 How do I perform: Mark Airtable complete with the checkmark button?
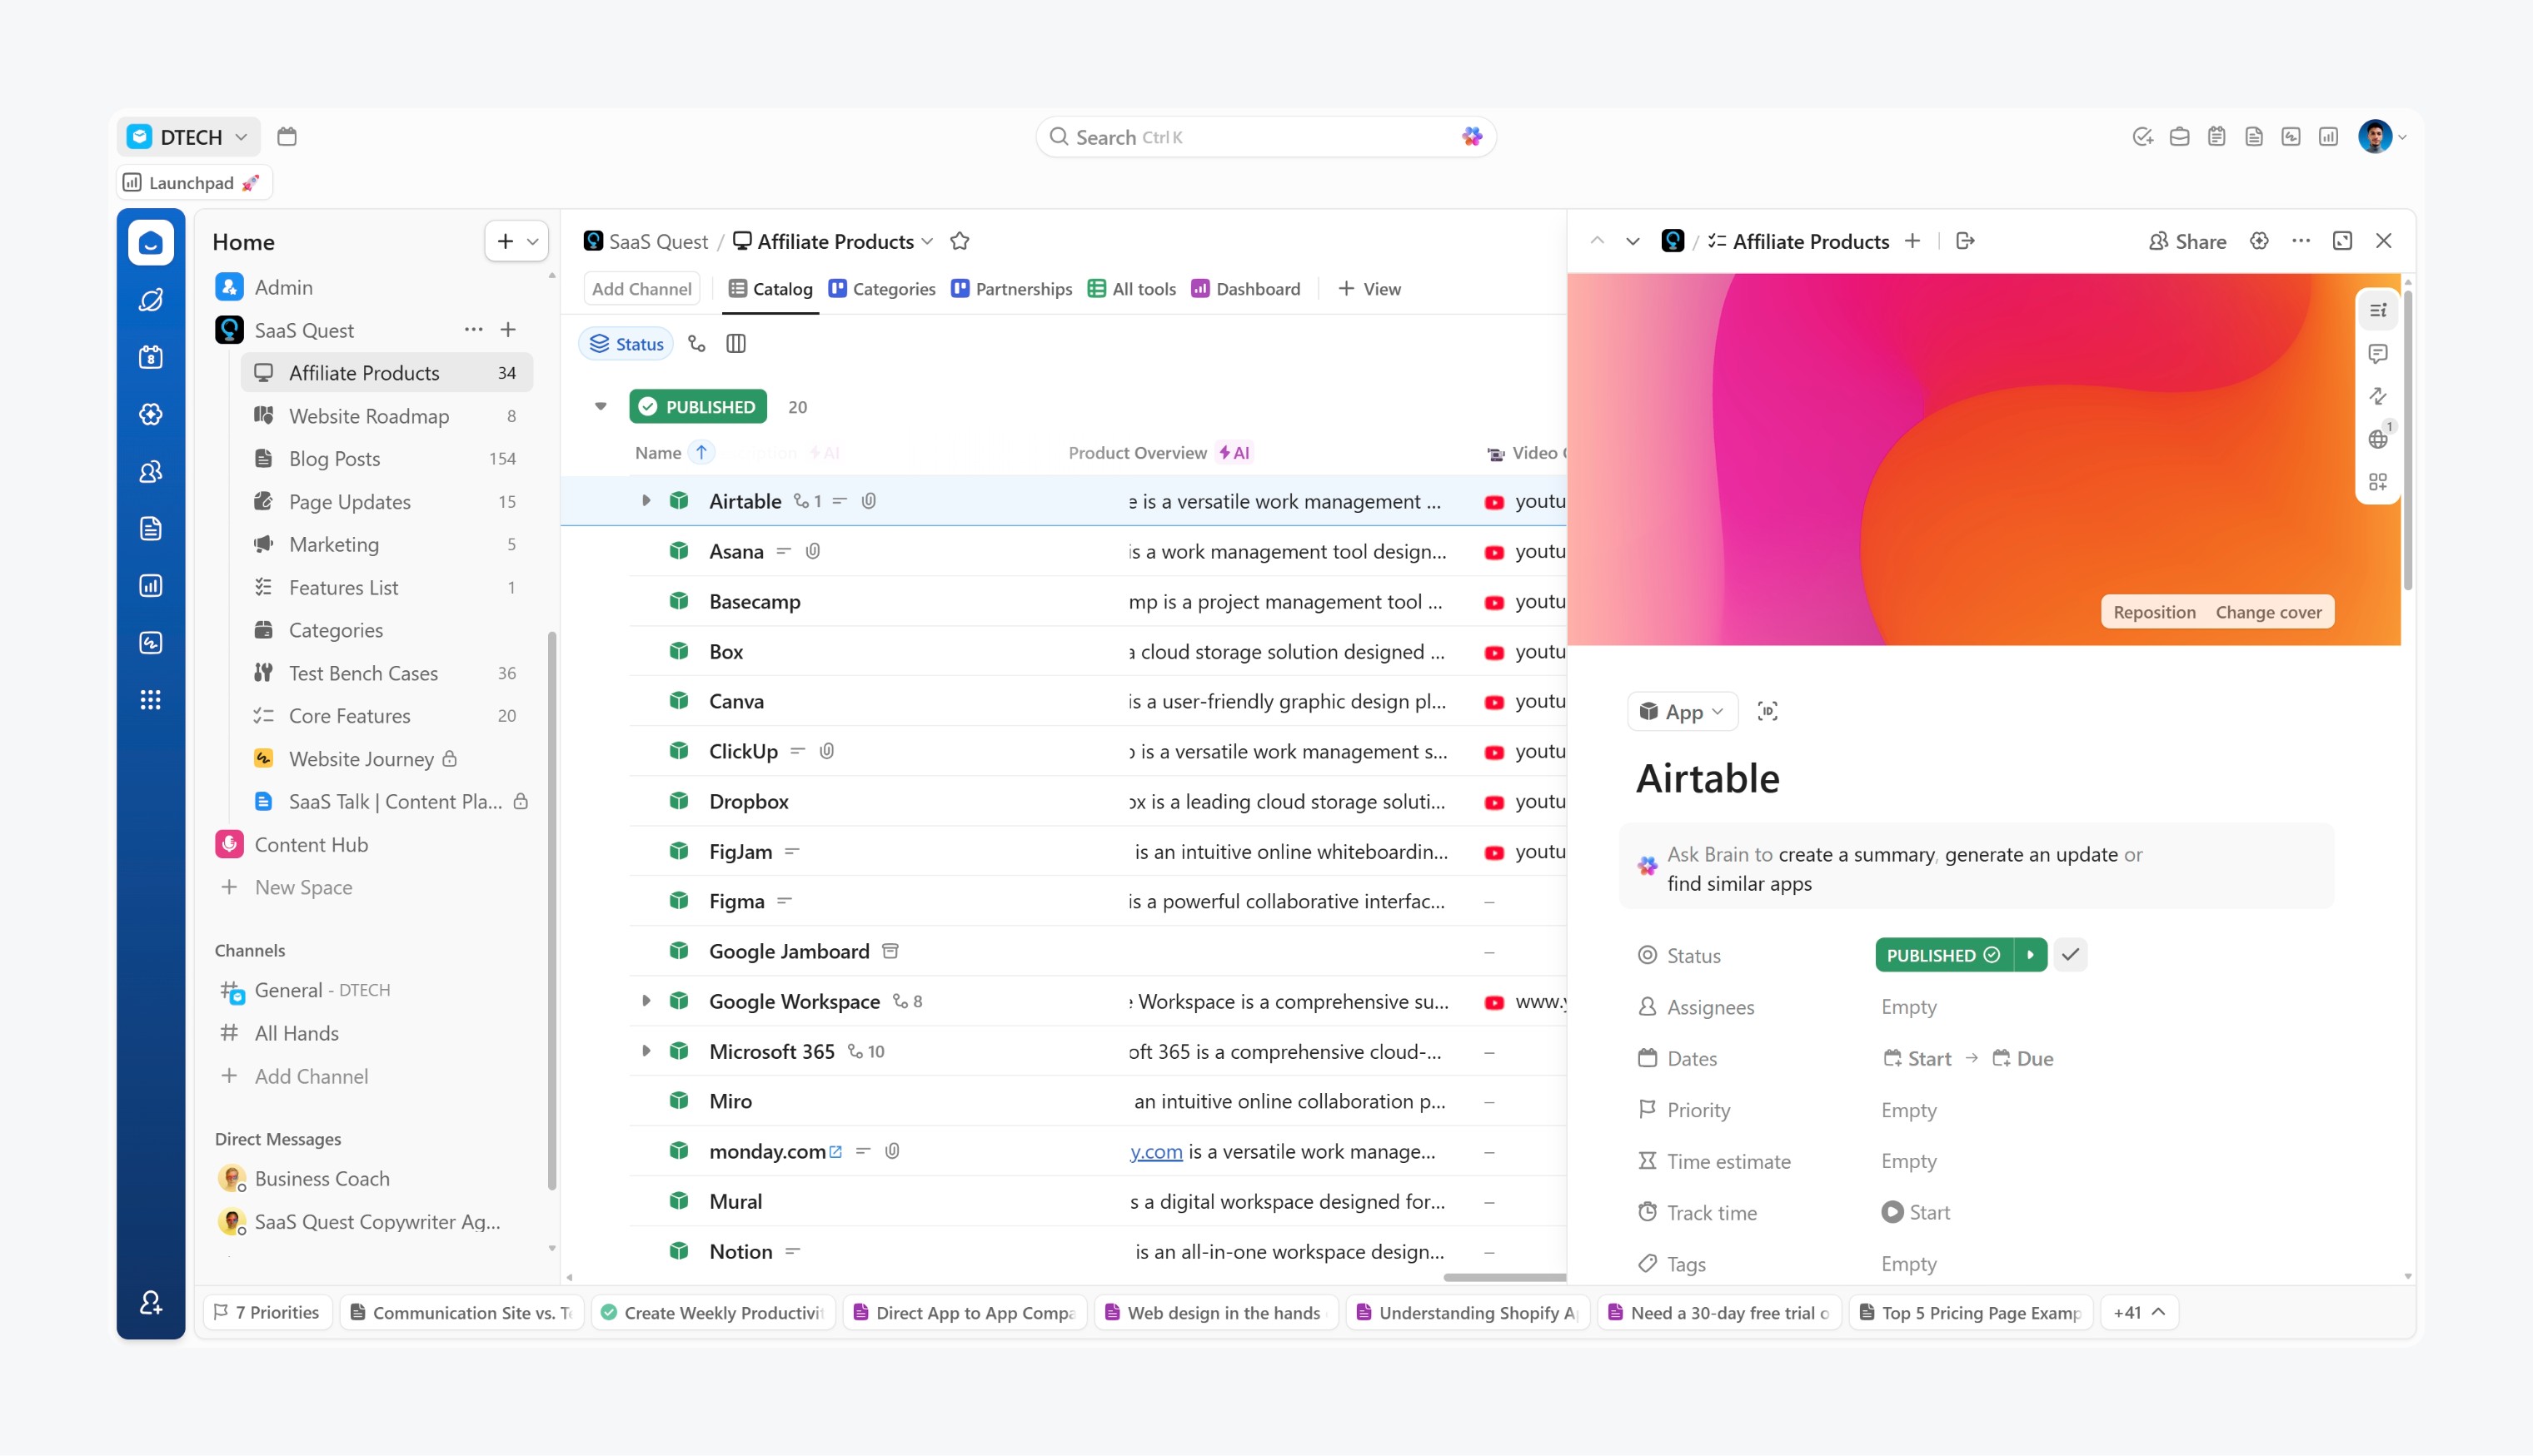click(x=2070, y=955)
